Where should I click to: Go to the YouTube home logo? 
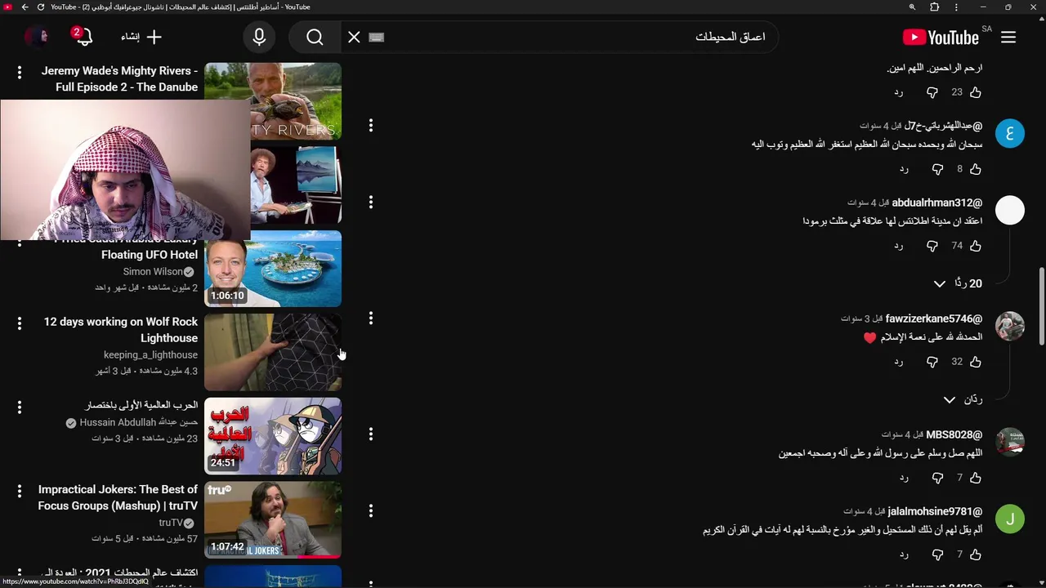(941, 38)
